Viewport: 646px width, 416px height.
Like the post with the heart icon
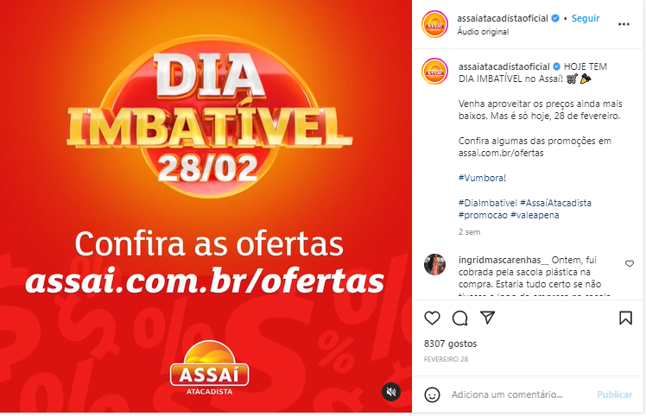432,318
